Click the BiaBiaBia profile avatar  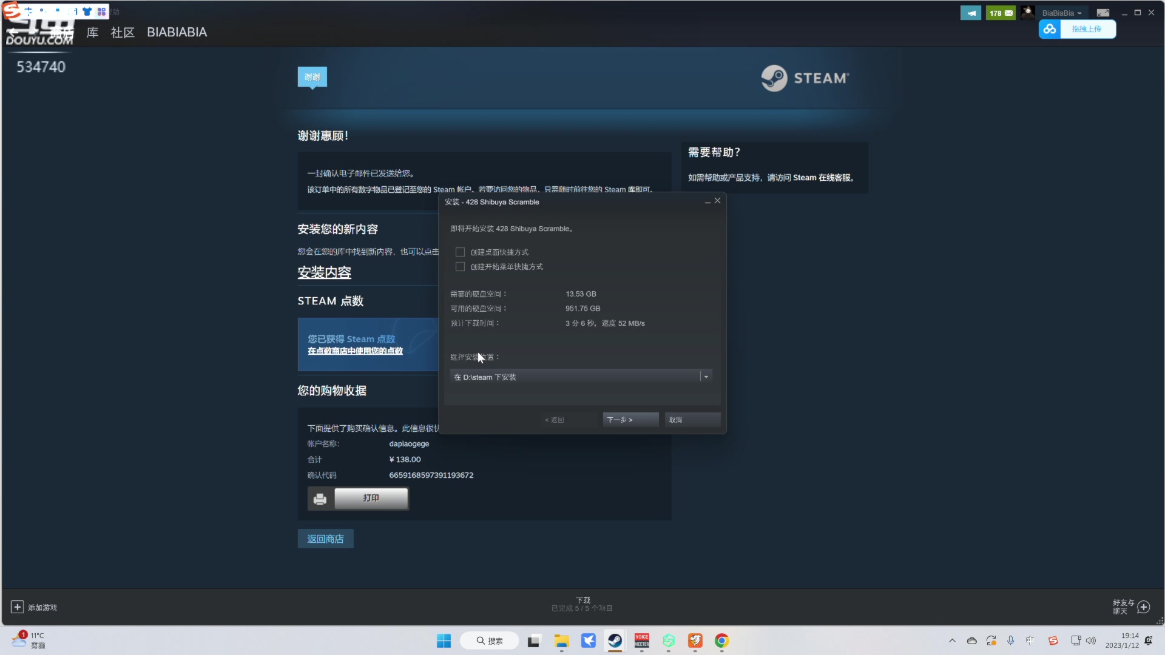pyautogui.click(x=1027, y=13)
